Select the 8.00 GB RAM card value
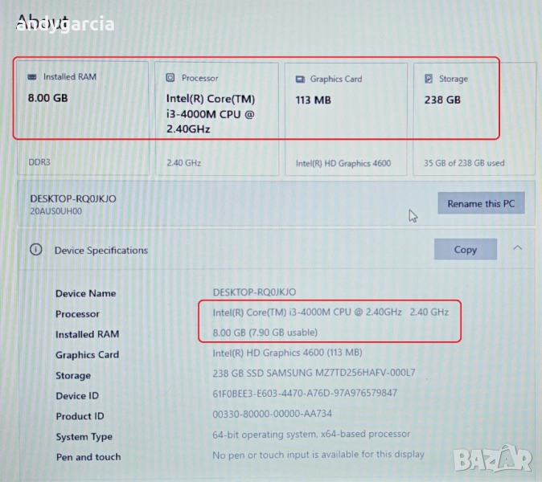This screenshot has height=482, width=542. [x=48, y=100]
